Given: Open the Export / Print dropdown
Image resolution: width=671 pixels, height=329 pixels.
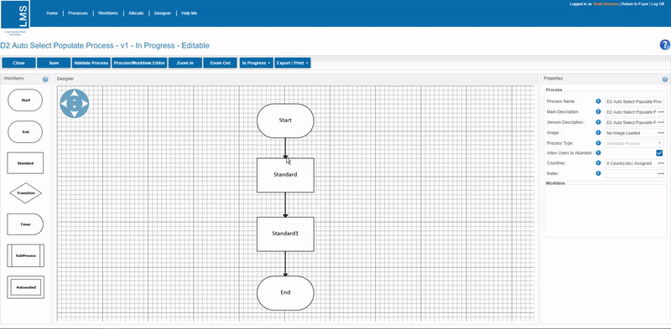Looking at the screenshot, I should pos(293,63).
